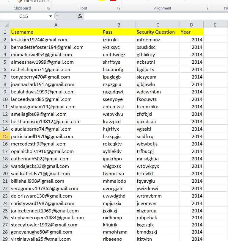Expand the Name Box dropdown arrow
Viewport: 228px width, 241px height.
pos(51,16)
